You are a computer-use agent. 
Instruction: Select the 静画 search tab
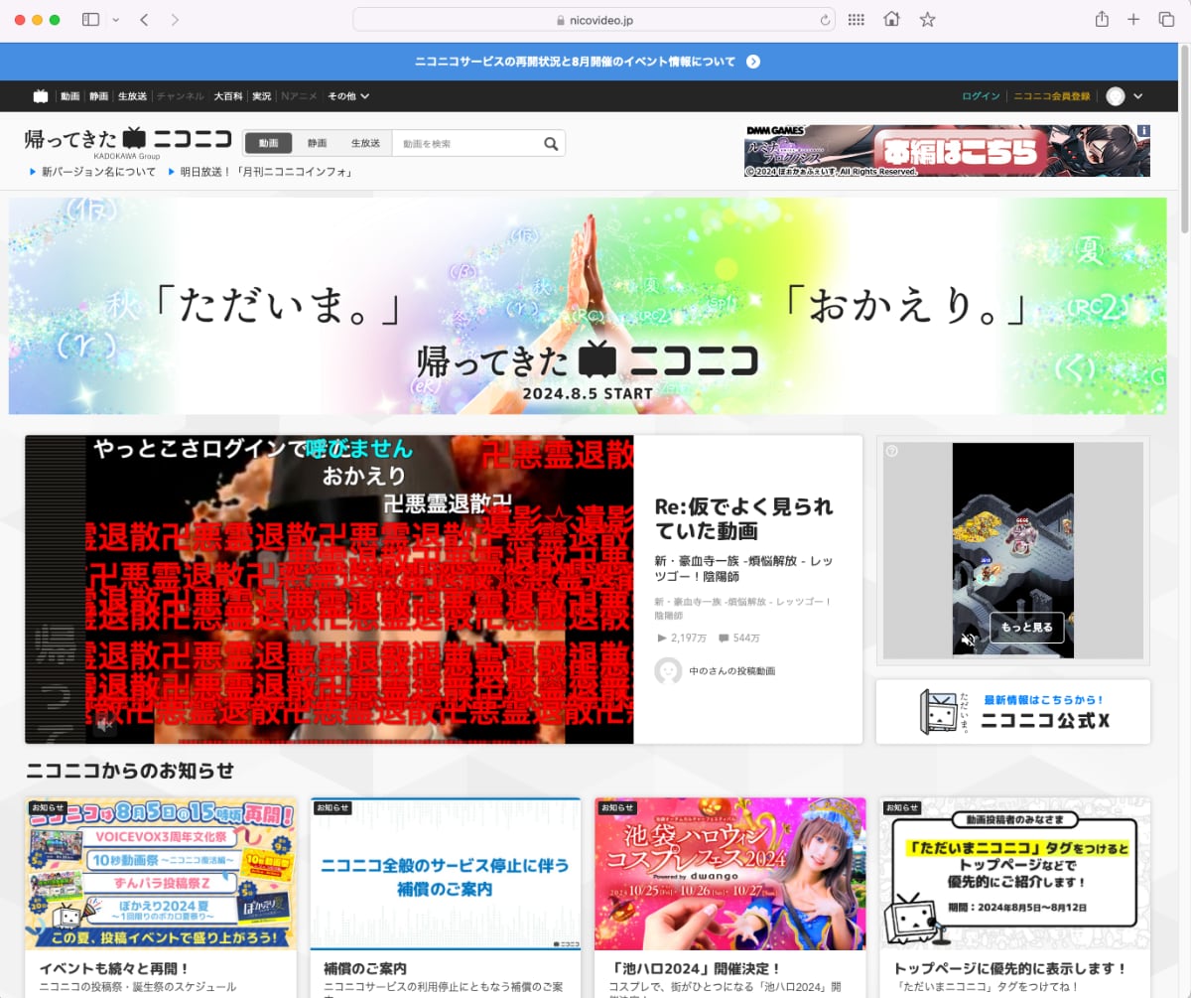(x=317, y=143)
